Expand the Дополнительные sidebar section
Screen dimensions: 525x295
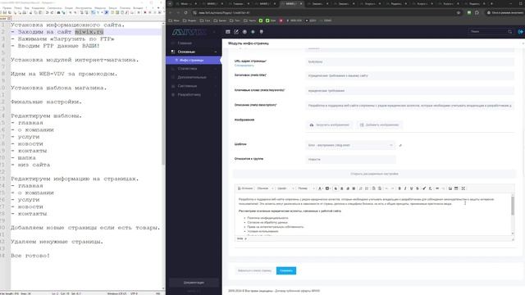coord(194,77)
